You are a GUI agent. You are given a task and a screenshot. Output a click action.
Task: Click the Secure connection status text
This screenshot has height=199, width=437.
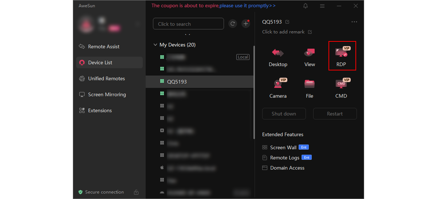point(105,192)
